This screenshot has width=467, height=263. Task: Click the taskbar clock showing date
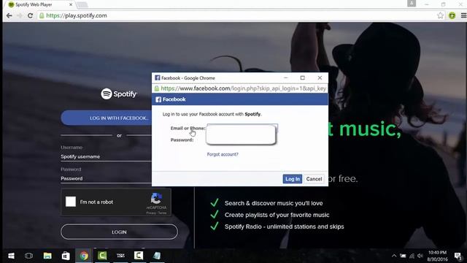coord(437,256)
